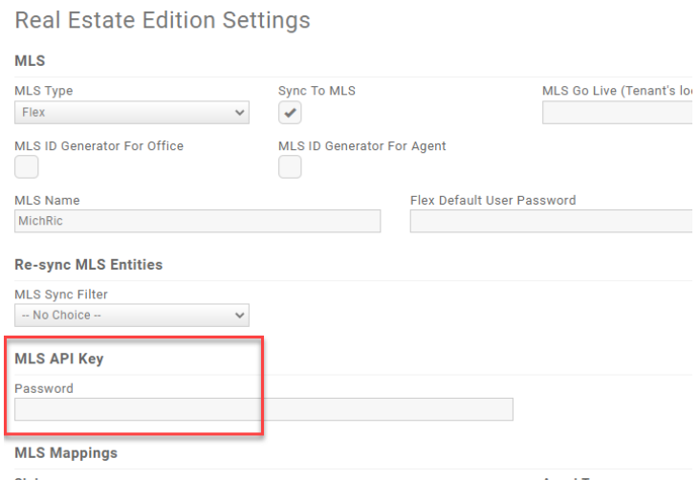Enable MLS ID Generator For Office checkbox
700x480 pixels.
coord(27,167)
